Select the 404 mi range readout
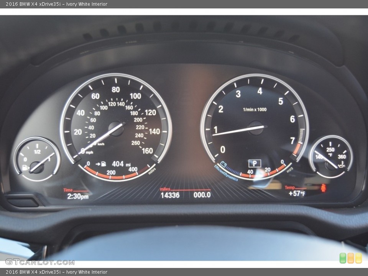Image resolution: width=368 pixels, height=276 pixels. click(121, 164)
